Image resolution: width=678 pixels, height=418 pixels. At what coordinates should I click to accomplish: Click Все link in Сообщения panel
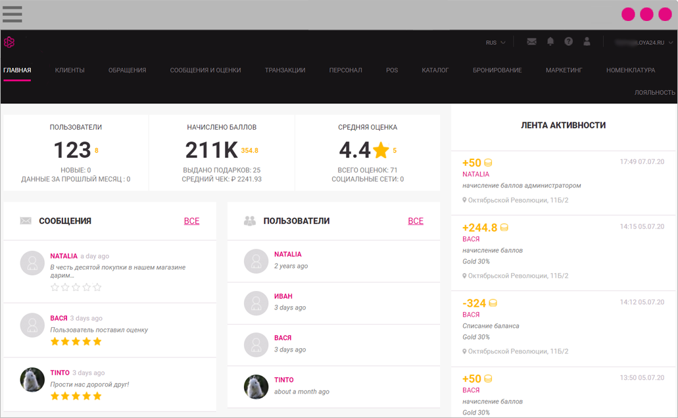[x=191, y=221]
